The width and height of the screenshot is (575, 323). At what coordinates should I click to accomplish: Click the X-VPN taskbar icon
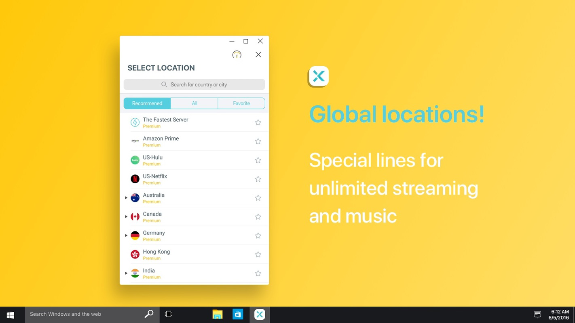(260, 315)
